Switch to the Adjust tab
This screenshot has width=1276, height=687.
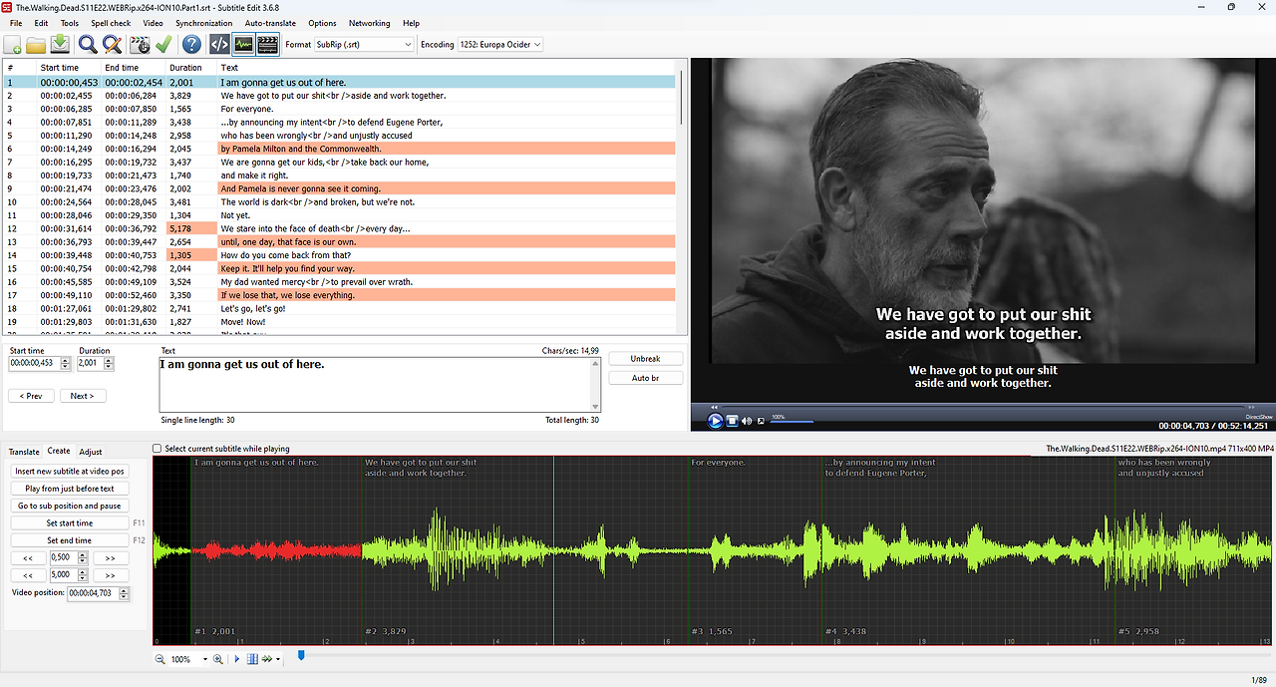[x=91, y=452]
